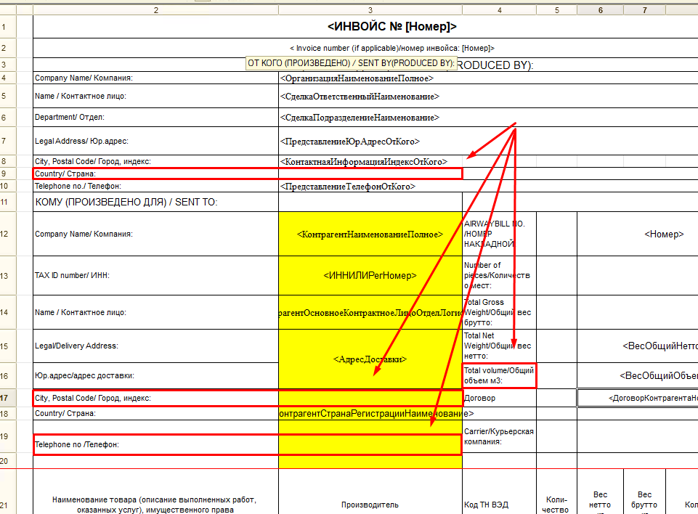698x514 pixels.
Task: Select the "Производитель" table header cell
Action: [x=370, y=505]
